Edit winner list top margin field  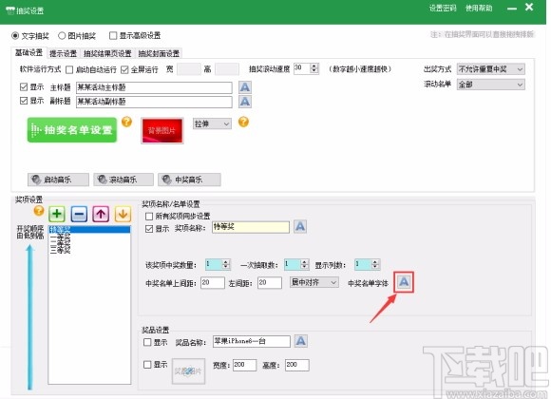[x=213, y=283]
